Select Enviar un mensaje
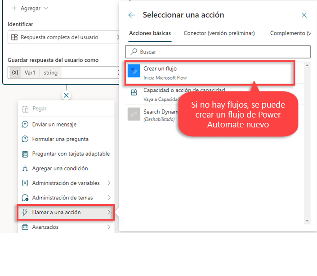Viewport: 317px width, 276px height. (x=66, y=124)
